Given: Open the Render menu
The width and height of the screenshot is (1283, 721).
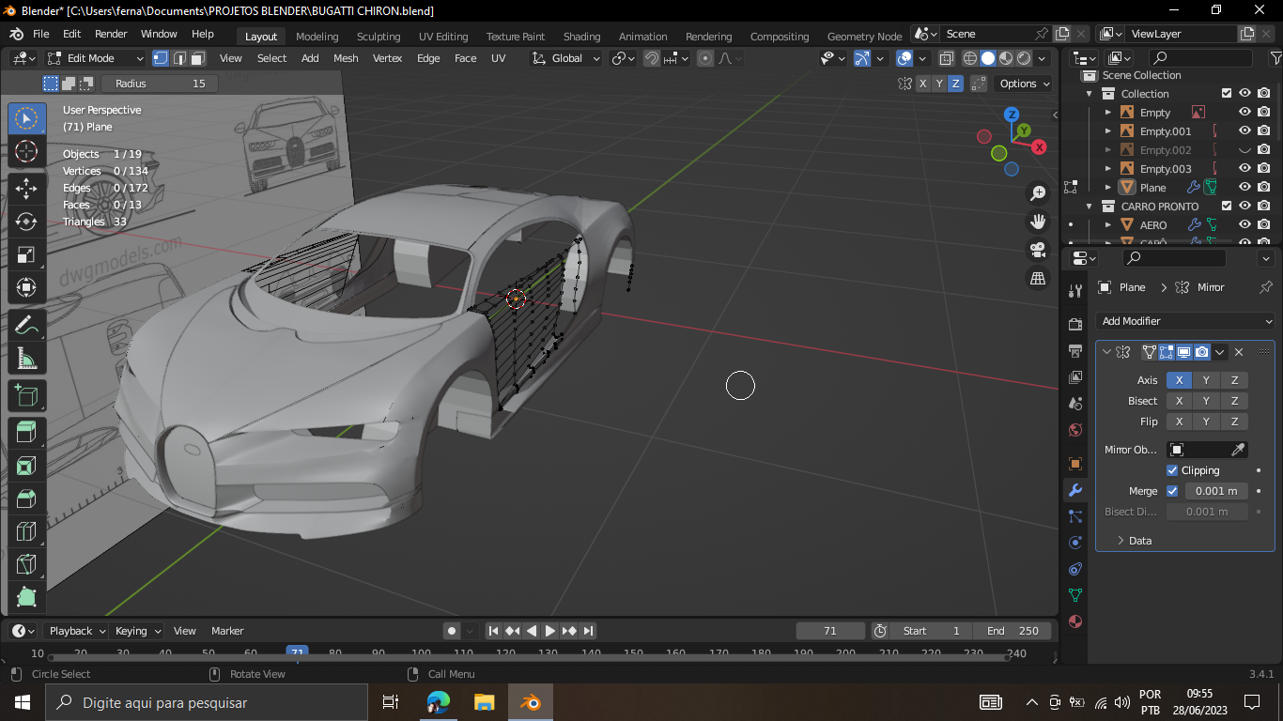Looking at the screenshot, I should (x=111, y=34).
